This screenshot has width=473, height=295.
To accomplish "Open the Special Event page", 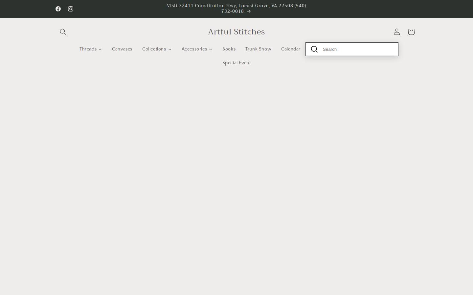I will (x=236, y=63).
